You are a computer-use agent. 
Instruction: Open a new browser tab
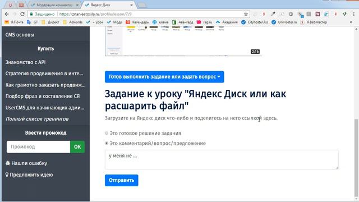(142, 5)
